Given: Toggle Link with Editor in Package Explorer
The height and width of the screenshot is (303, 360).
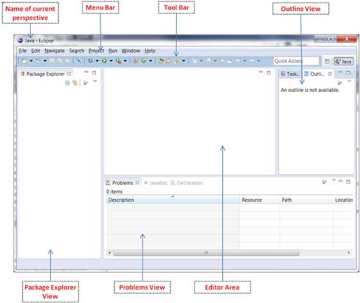Looking at the screenshot, I should tap(75, 83).
